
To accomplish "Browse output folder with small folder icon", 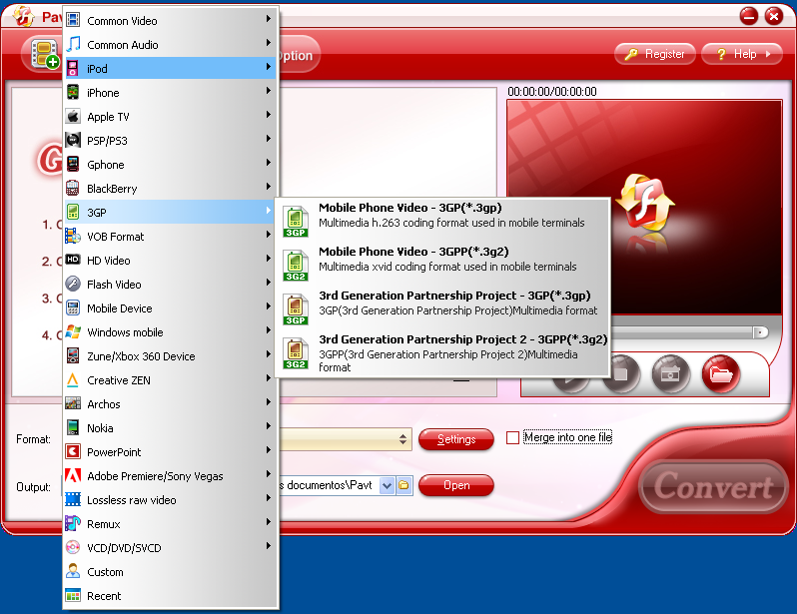I will pyautogui.click(x=403, y=485).
